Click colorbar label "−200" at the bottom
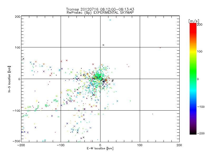 [201, 133]
